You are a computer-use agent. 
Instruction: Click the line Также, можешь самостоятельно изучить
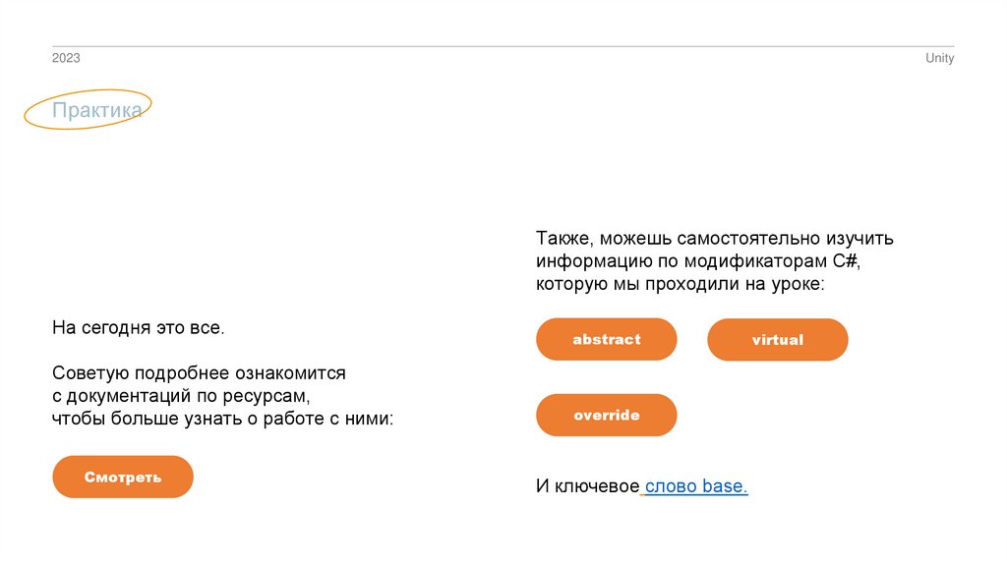(715, 239)
